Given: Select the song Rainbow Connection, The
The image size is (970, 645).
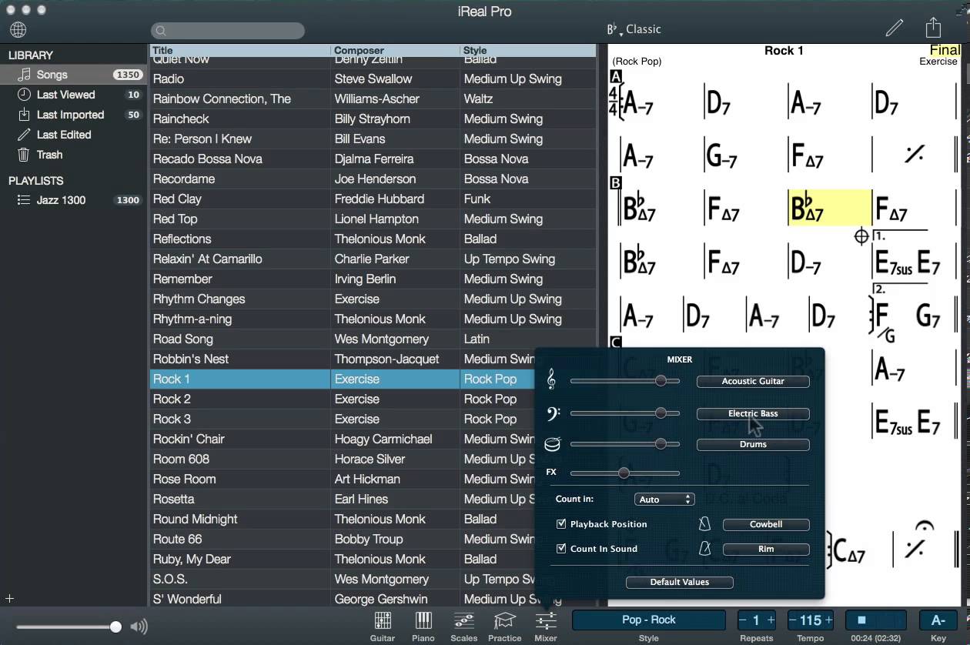Looking at the screenshot, I should [373, 99].
